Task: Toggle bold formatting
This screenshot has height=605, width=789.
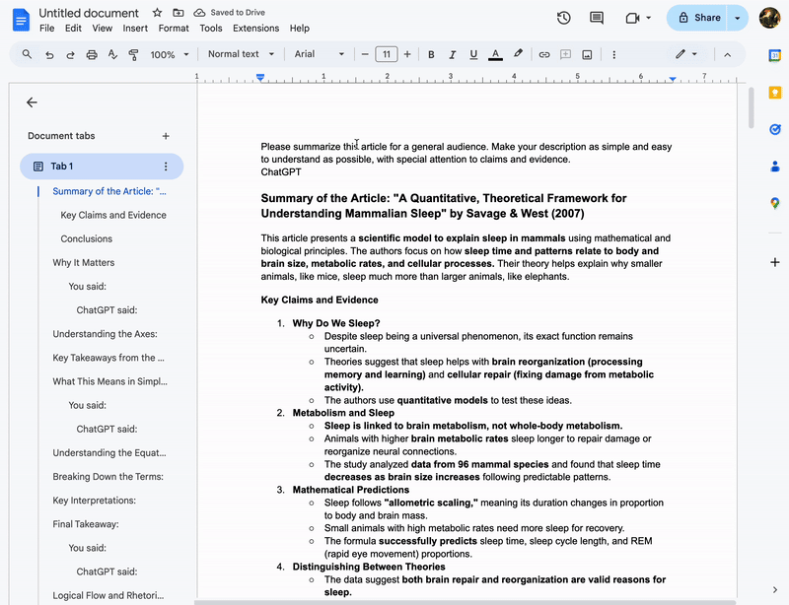Action: coord(432,55)
